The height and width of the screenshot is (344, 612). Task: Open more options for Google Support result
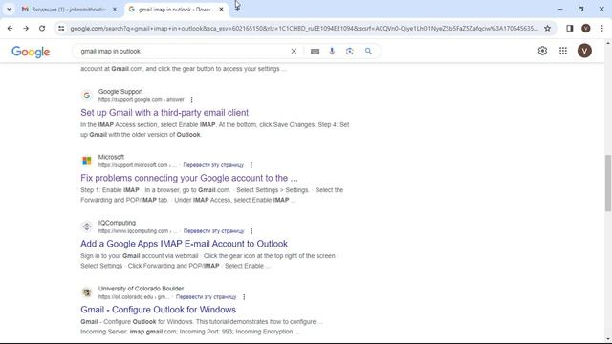tap(191, 99)
